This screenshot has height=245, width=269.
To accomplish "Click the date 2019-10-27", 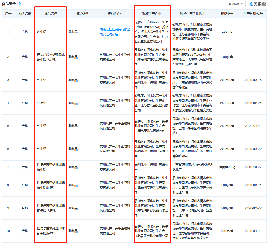I will pyautogui.click(x=253, y=167).
